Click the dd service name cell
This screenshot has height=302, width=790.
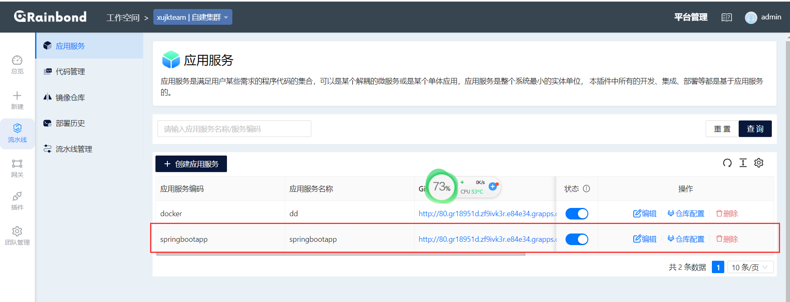(294, 214)
